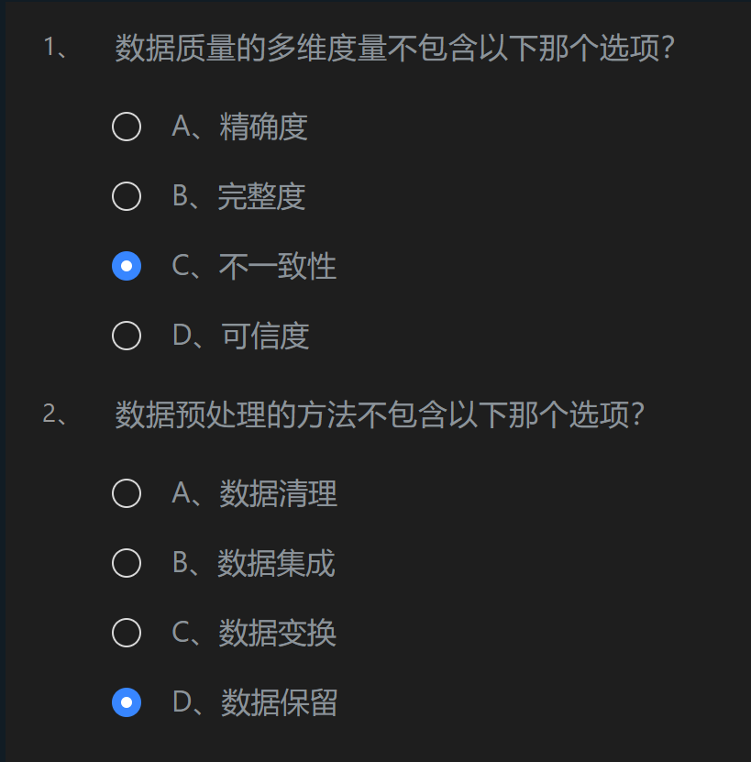Select radio button B 完整度 in question 1

(127, 196)
